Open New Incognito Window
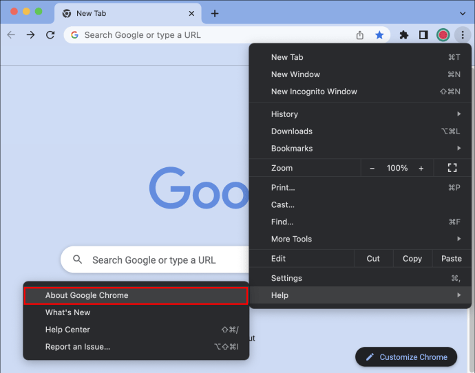Image resolution: width=475 pixels, height=373 pixels. 360,92
